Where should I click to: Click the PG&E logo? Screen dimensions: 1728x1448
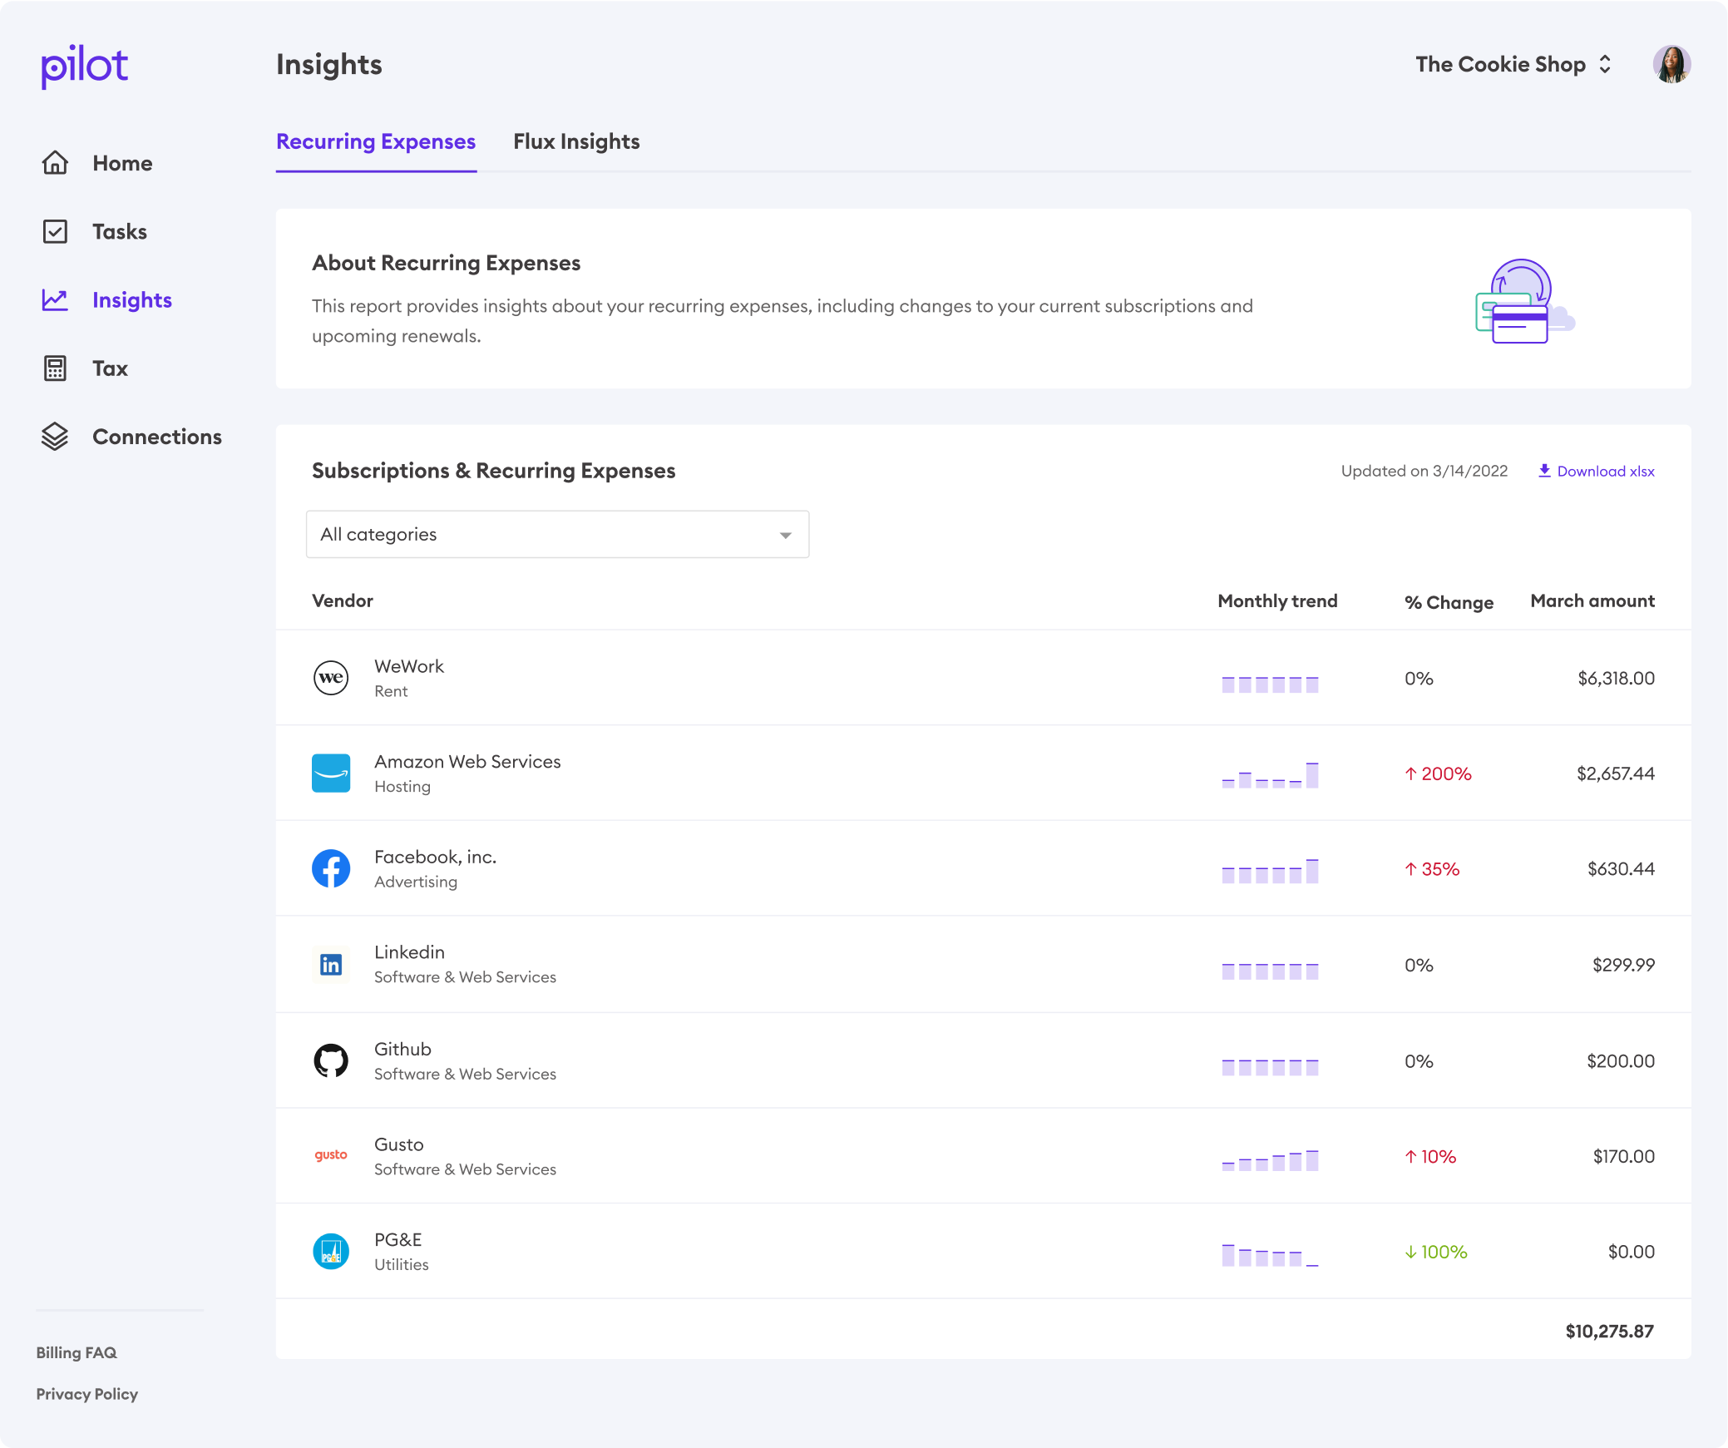click(331, 1252)
